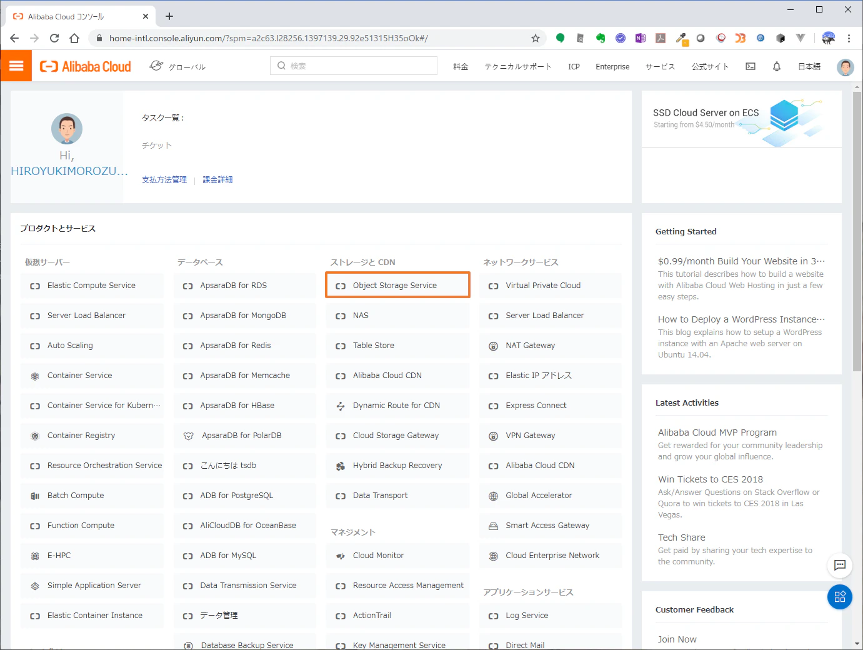The width and height of the screenshot is (863, 650).
Task: Open the ActionTrail service
Action: 397,615
